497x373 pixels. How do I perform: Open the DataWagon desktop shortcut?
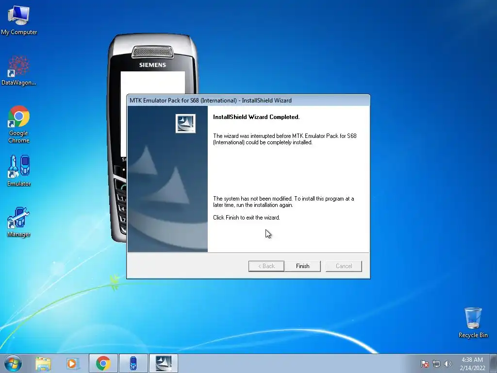[x=19, y=70]
